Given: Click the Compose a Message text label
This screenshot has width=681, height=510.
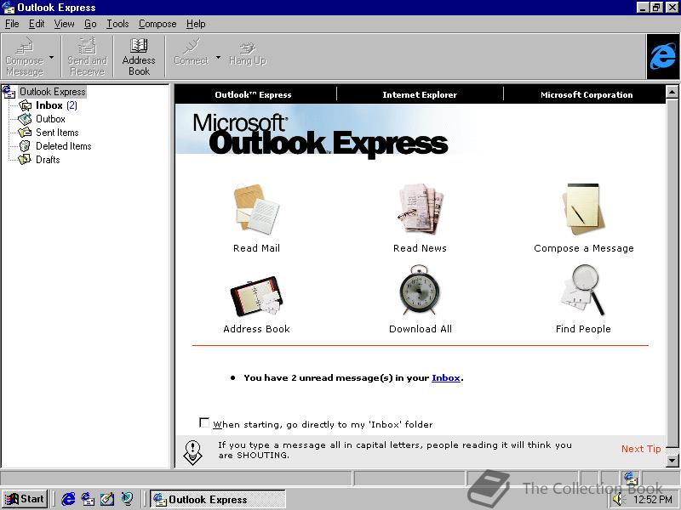Looking at the screenshot, I should (x=584, y=248).
